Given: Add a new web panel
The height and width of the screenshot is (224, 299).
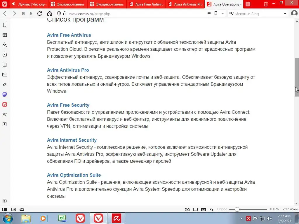Looking at the screenshot, I should point(5,124).
